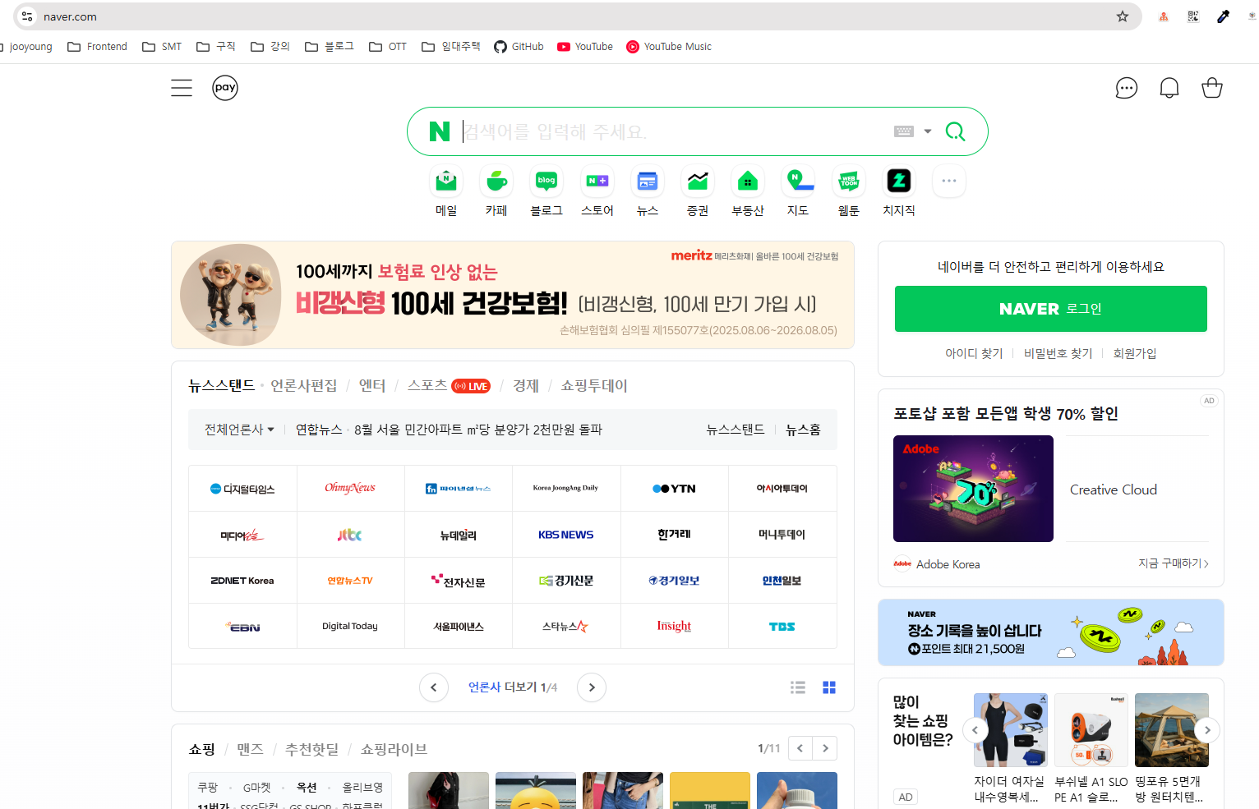The width and height of the screenshot is (1259, 809).
Task: Open the KBS NEWS press logo
Action: [566, 535]
